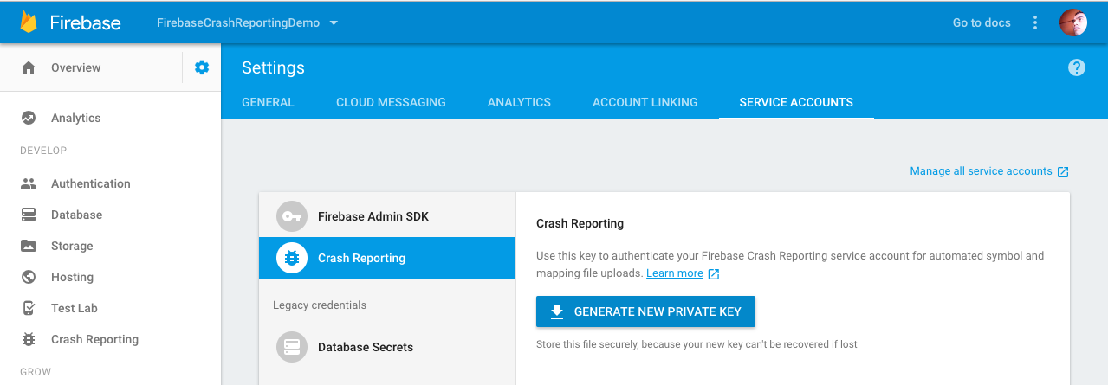This screenshot has width=1108, height=385.
Task: Click the Test Lab icon in sidebar
Action: coord(29,308)
